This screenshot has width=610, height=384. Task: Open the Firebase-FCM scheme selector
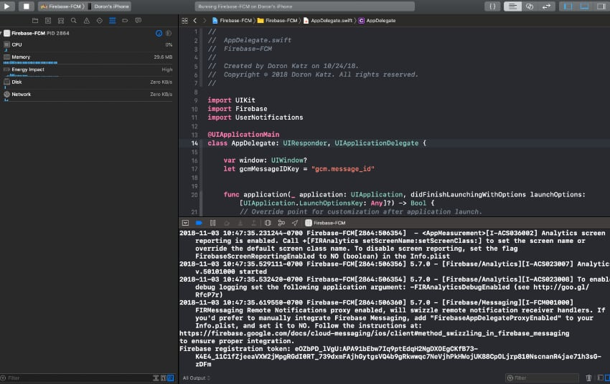(x=61, y=6)
